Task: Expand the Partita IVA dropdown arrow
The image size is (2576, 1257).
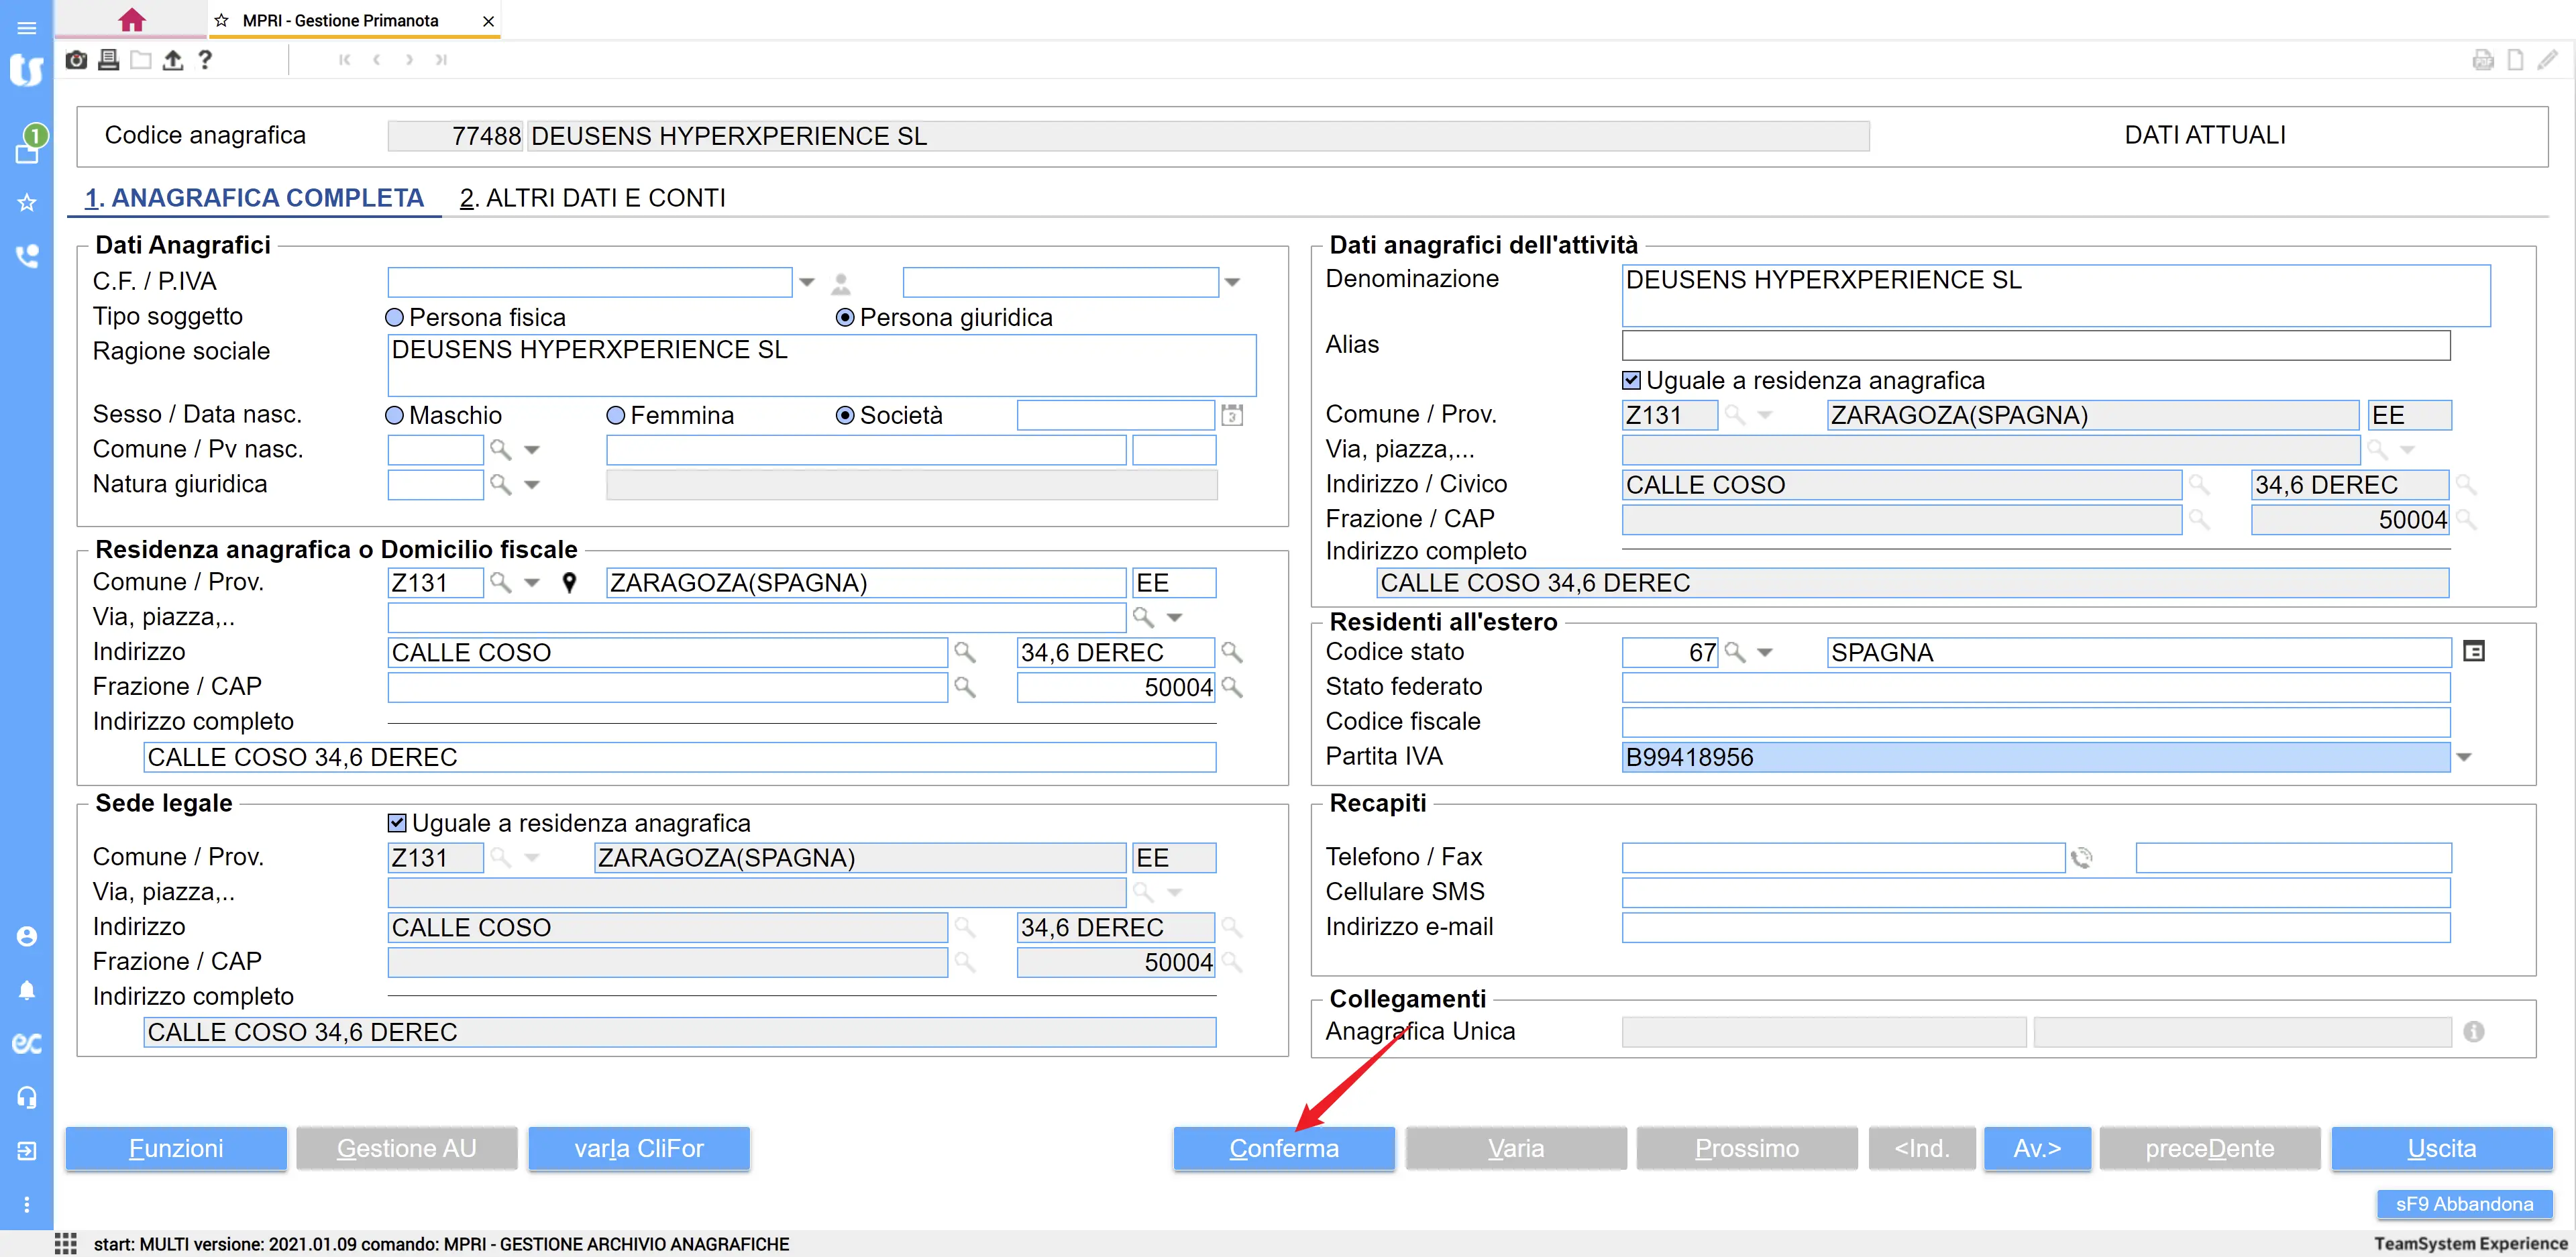Action: click(x=2464, y=758)
